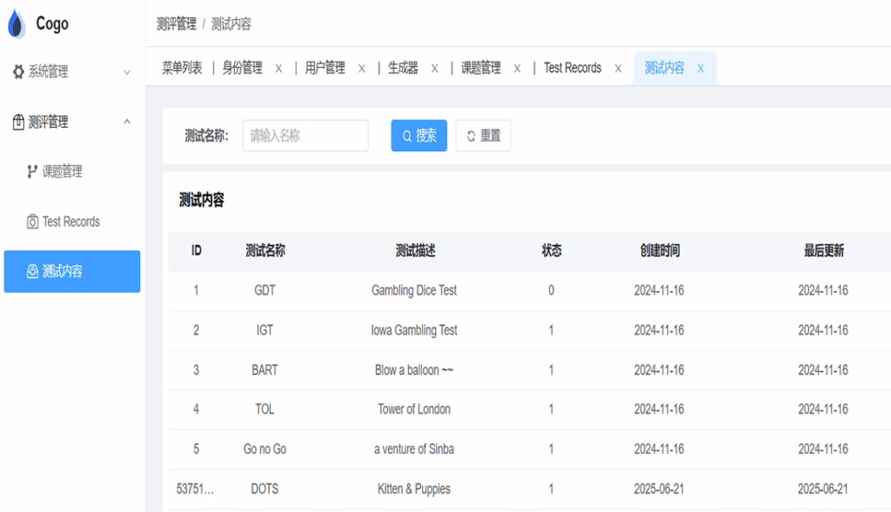Viewport: 891px width, 512px height.
Task: Close the 用户管理 tab
Action: click(361, 69)
